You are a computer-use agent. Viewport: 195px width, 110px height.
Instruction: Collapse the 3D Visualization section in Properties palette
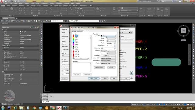click(37, 46)
